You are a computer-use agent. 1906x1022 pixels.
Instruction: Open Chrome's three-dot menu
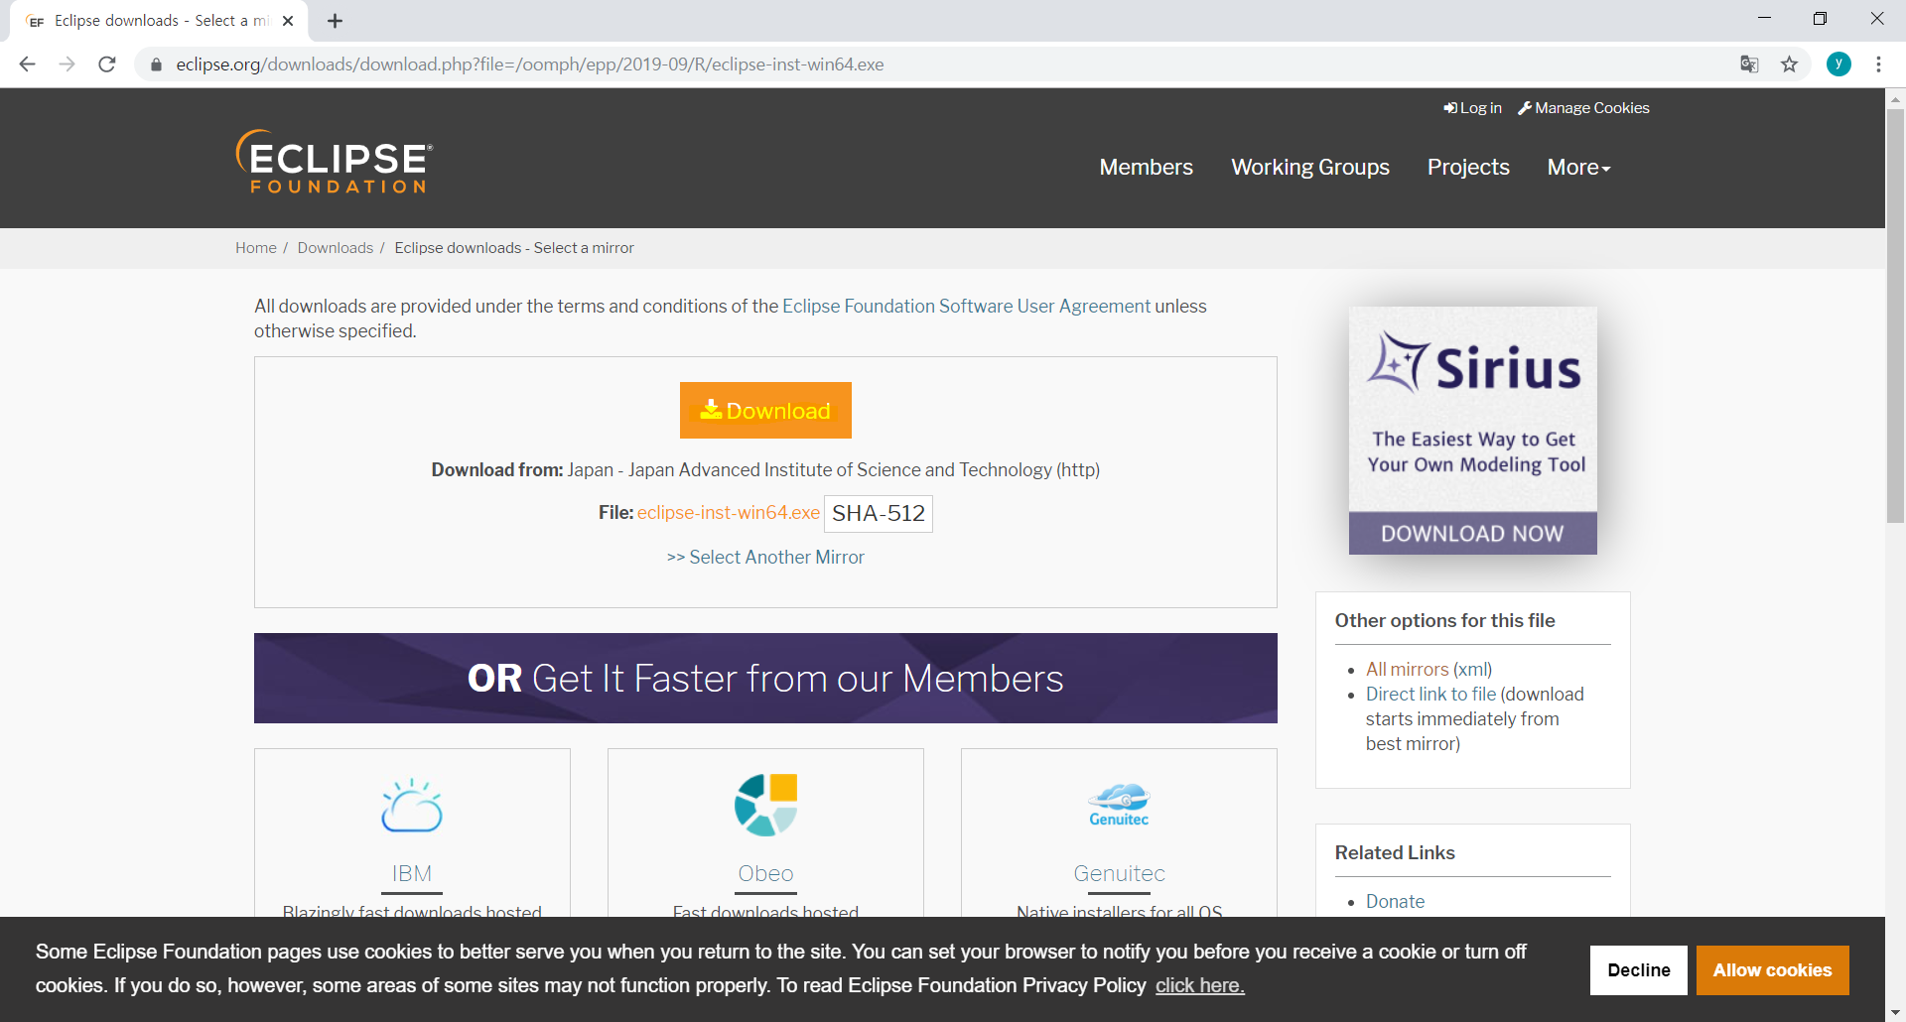pyautogui.click(x=1878, y=64)
